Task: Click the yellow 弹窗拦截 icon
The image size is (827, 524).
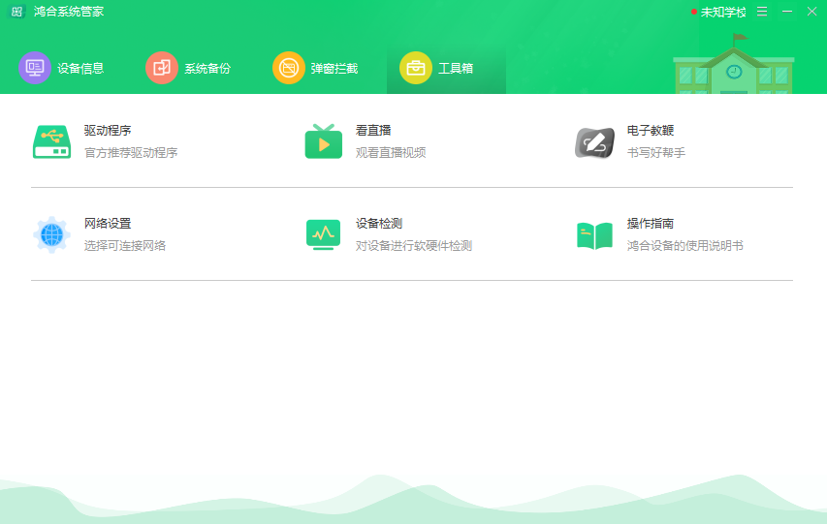Action: click(x=289, y=68)
